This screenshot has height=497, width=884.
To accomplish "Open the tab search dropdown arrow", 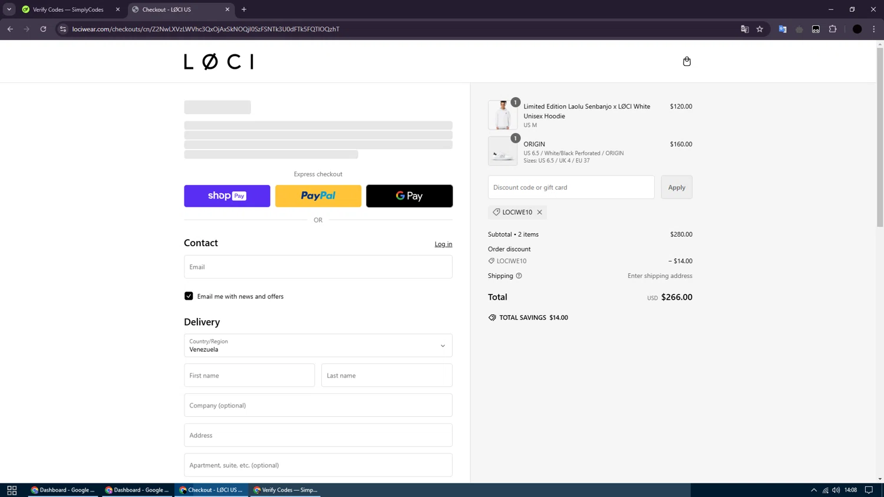I will click(x=9, y=9).
